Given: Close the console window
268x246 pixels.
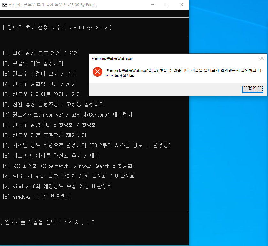Looking at the screenshot, I should [x=181, y=4].
